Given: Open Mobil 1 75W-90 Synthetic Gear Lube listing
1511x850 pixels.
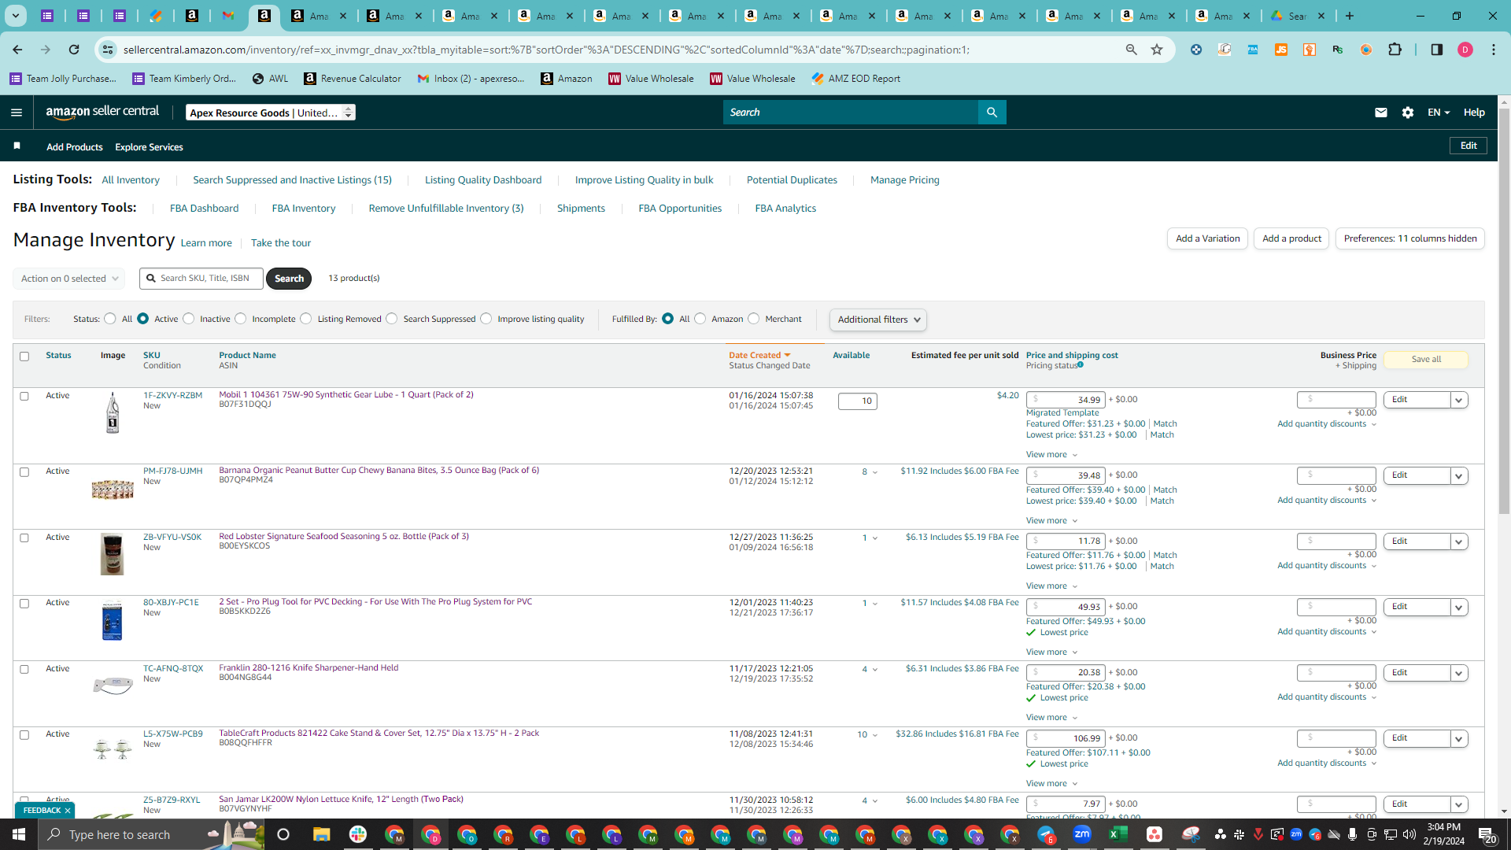Looking at the screenshot, I should coord(346,395).
